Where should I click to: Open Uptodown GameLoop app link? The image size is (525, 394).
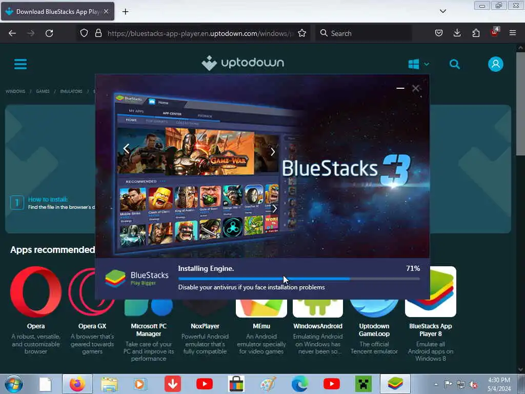point(374,330)
